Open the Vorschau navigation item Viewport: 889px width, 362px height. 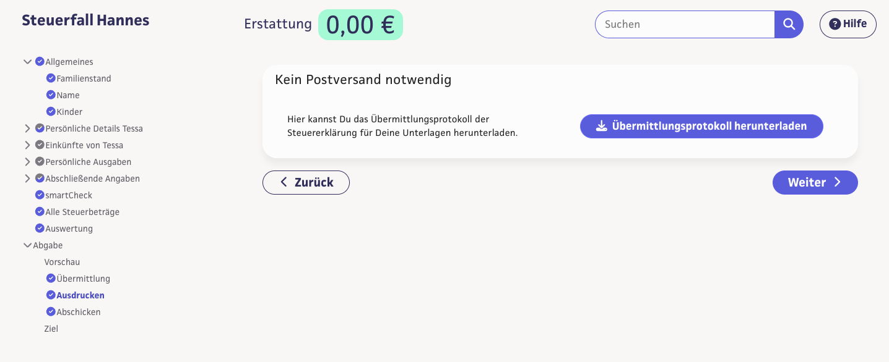click(62, 262)
